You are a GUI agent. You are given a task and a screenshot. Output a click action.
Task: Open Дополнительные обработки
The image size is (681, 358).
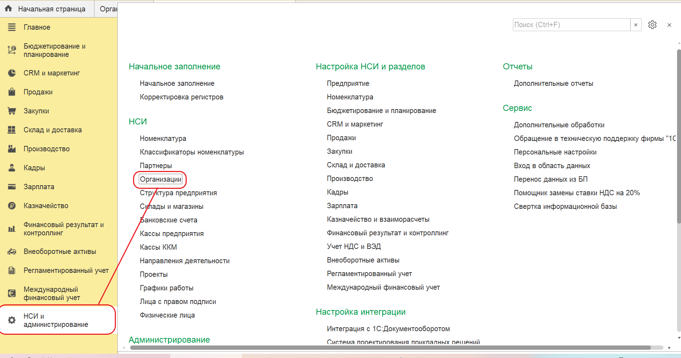pos(559,125)
